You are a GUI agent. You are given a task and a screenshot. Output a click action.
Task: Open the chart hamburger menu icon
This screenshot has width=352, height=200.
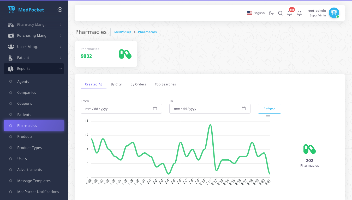tap(268, 117)
